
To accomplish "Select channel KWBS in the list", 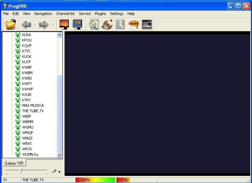I will click(x=27, y=78).
